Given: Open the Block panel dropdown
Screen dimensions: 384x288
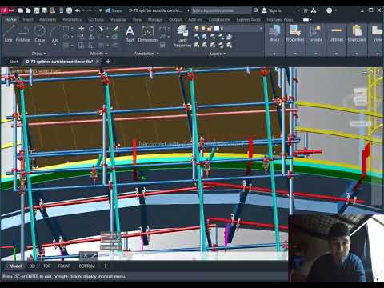Looking at the screenshot, I should (x=274, y=54).
